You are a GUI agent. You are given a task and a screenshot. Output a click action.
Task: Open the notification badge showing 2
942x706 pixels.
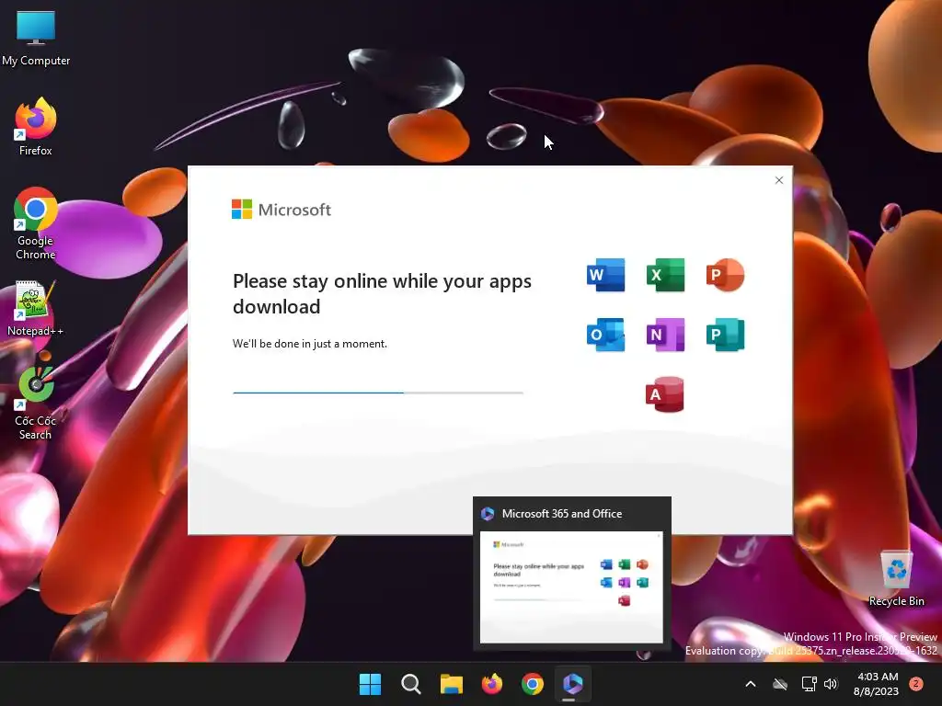pyautogui.click(x=916, y=684)
